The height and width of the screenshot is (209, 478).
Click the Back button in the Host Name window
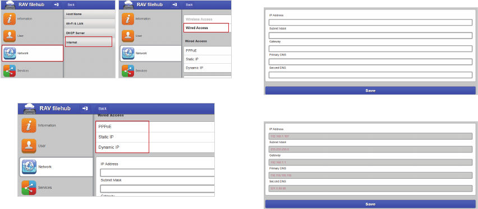[x=71, y=5]
